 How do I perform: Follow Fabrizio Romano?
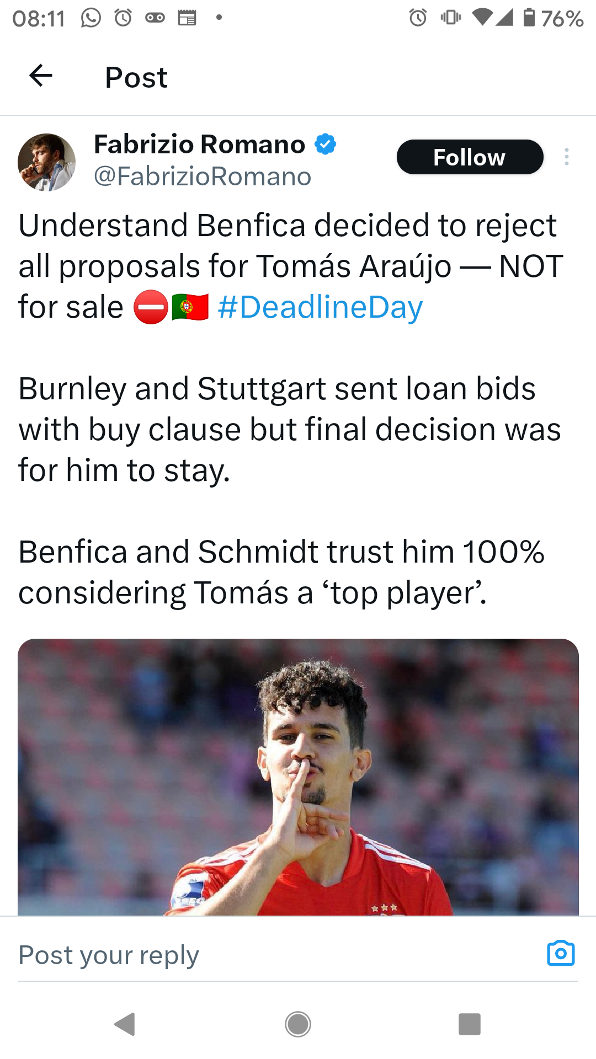click(x=470, y=157)
